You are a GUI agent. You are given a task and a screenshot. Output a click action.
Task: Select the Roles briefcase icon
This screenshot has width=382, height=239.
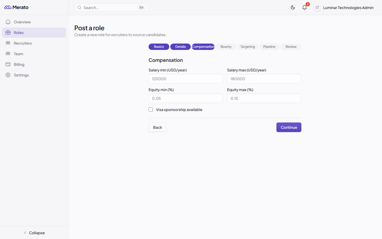point(8,32)
